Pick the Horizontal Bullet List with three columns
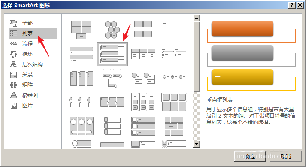This screenshot has width=306, height=167. 143,54
